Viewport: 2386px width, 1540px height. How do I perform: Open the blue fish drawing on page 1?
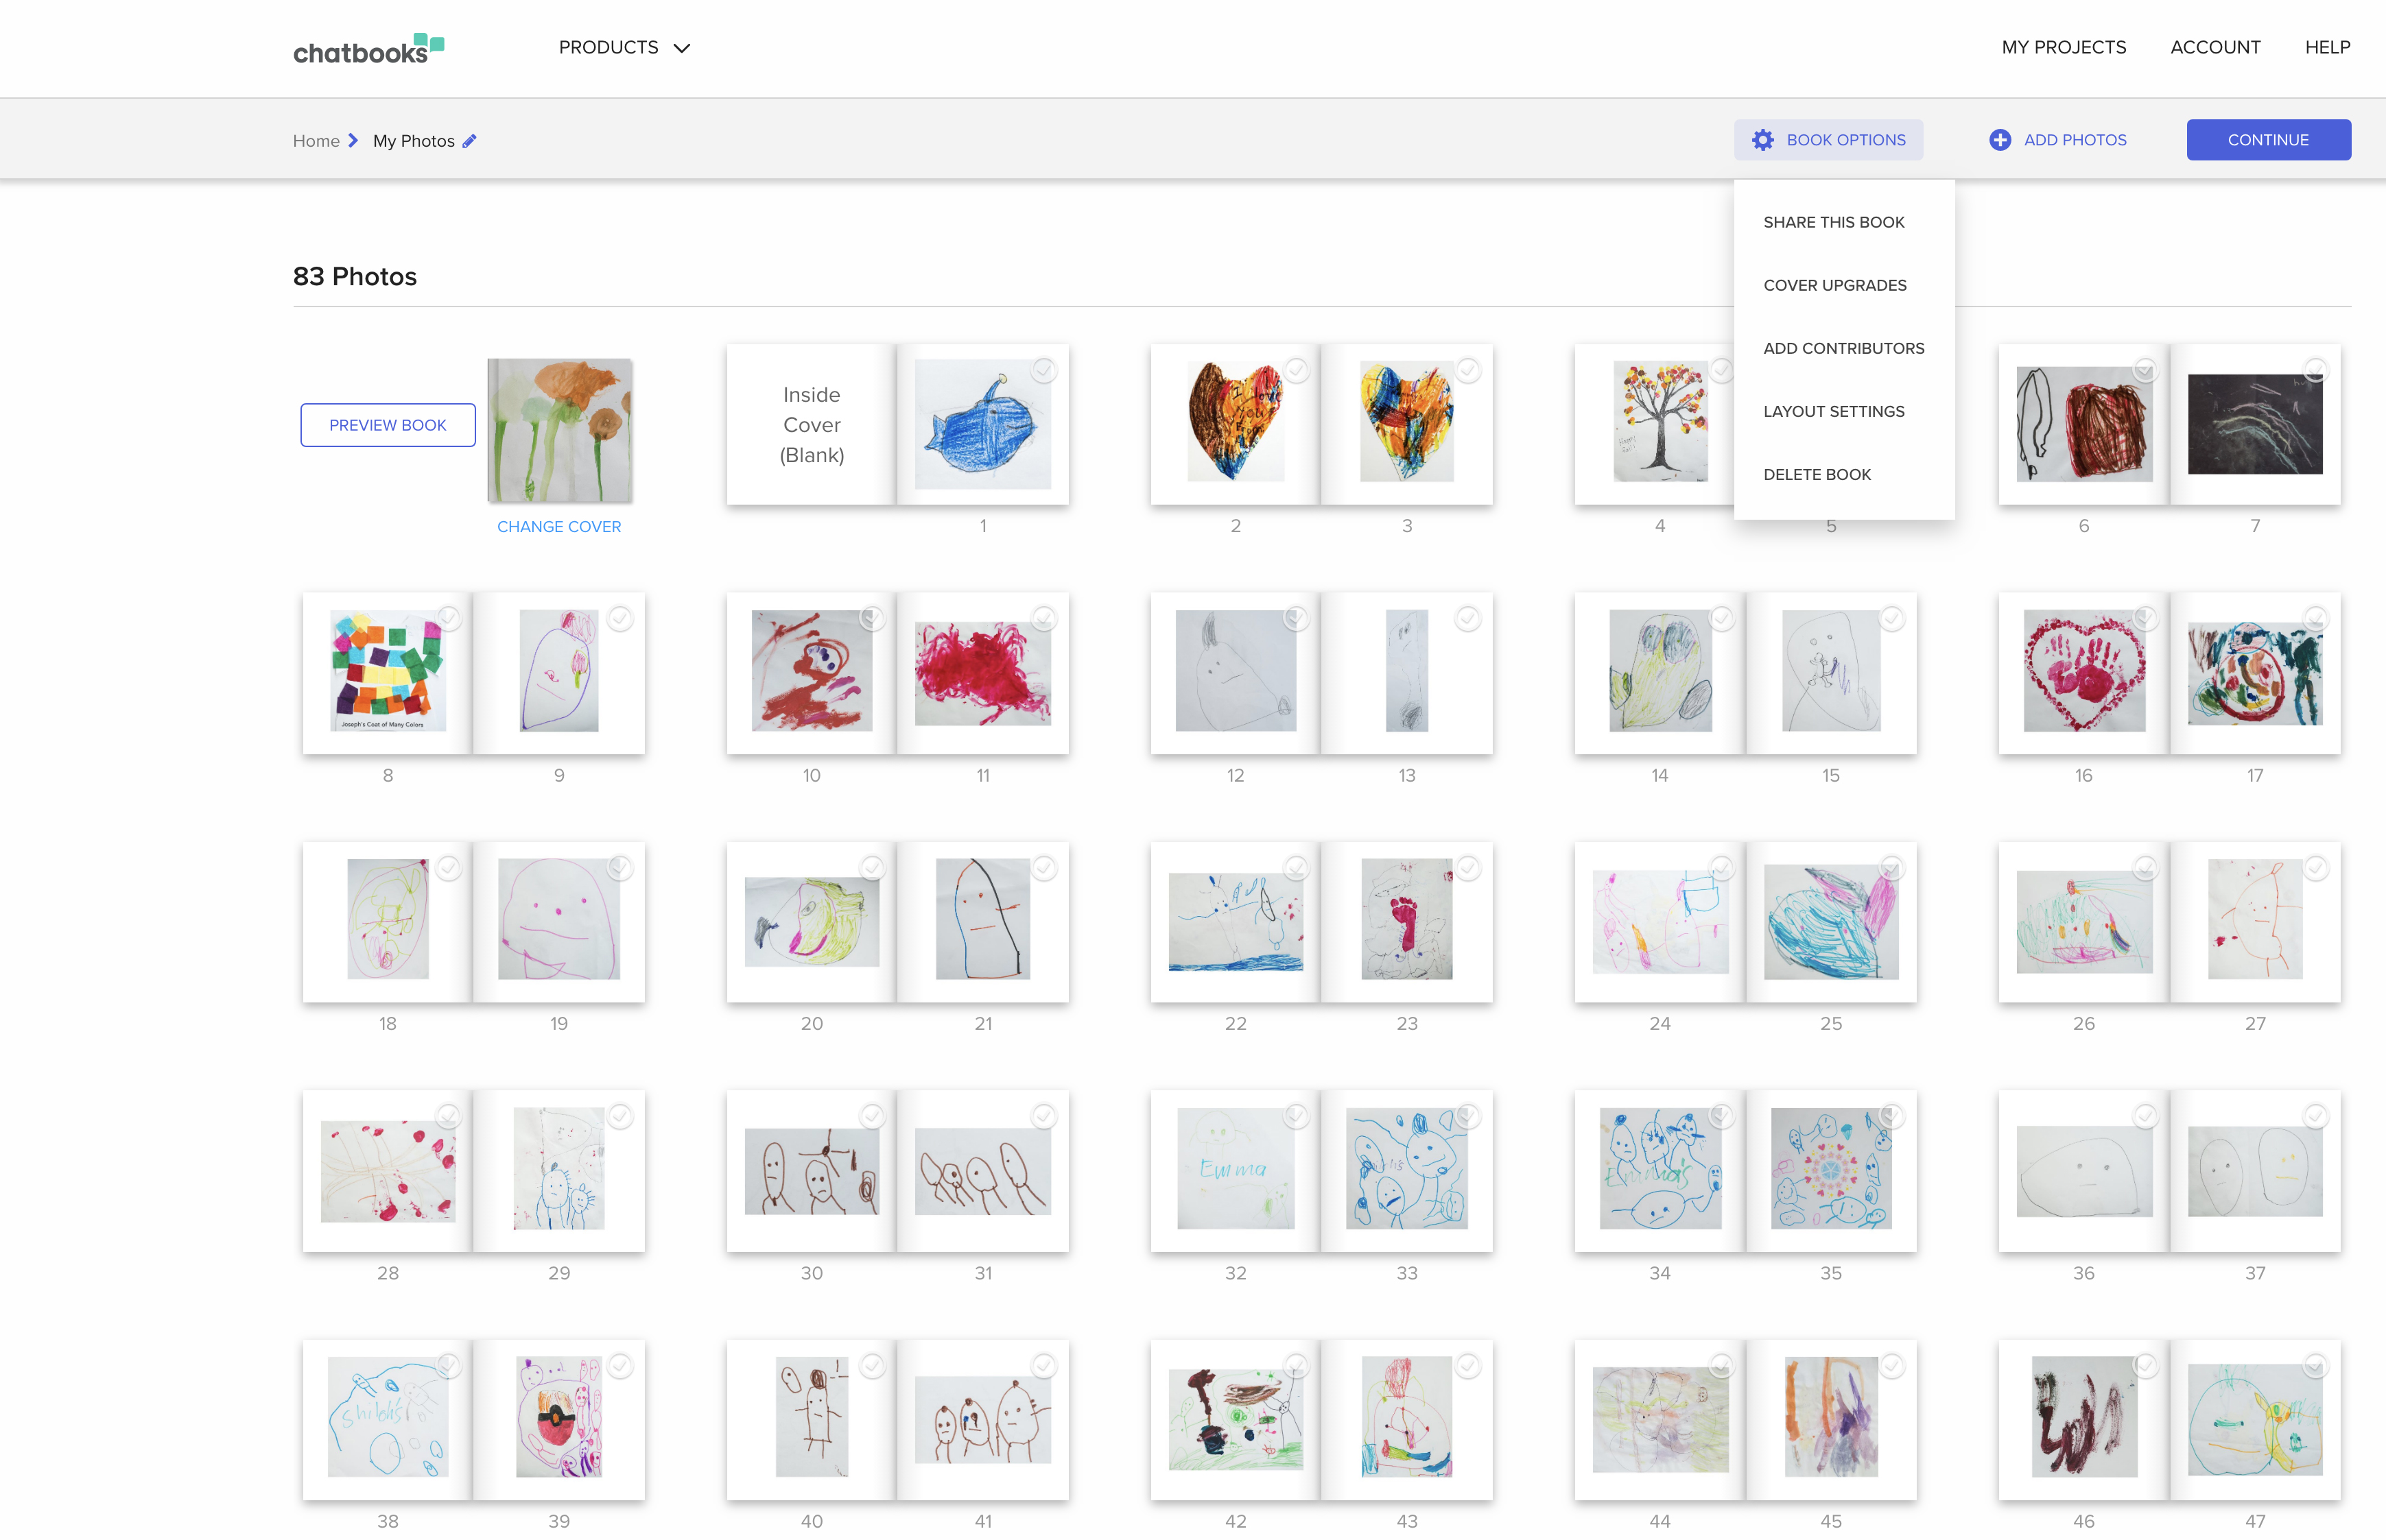pos(982,425)
